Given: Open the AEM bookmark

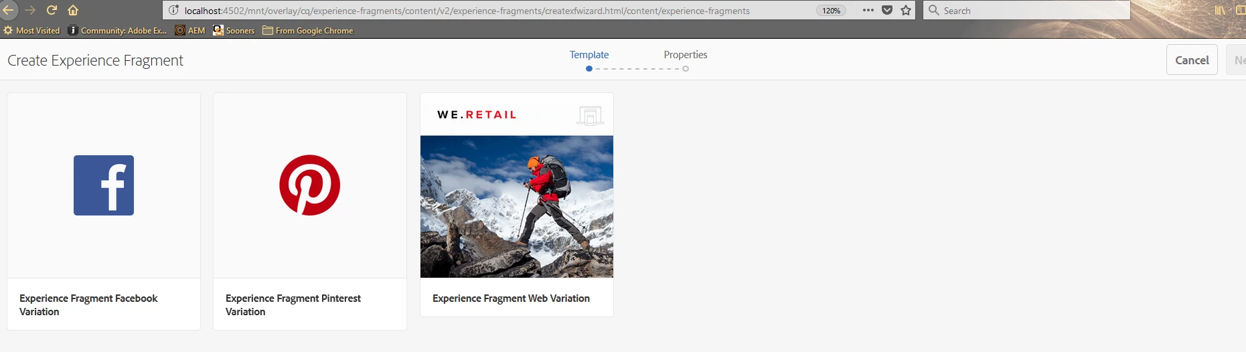Looking at the screenshot, I should click(x=190, y=30).
